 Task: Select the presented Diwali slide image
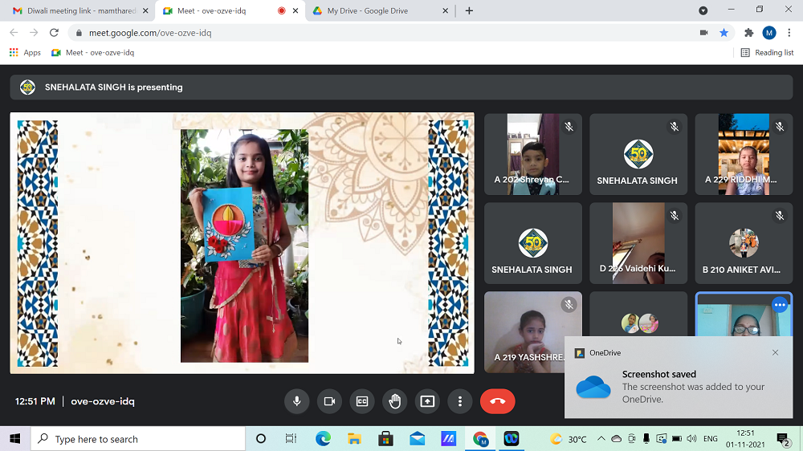(x=243, y=243)
